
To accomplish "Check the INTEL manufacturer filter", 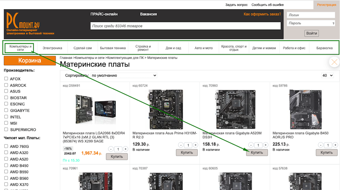I will (x=6, y=117).
